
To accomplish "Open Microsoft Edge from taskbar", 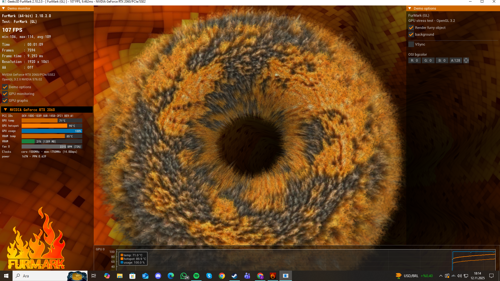I will click(171, 276).
